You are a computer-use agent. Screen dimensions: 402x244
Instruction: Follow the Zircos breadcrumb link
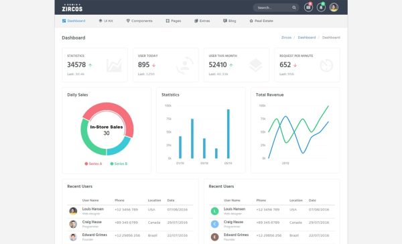286,38
